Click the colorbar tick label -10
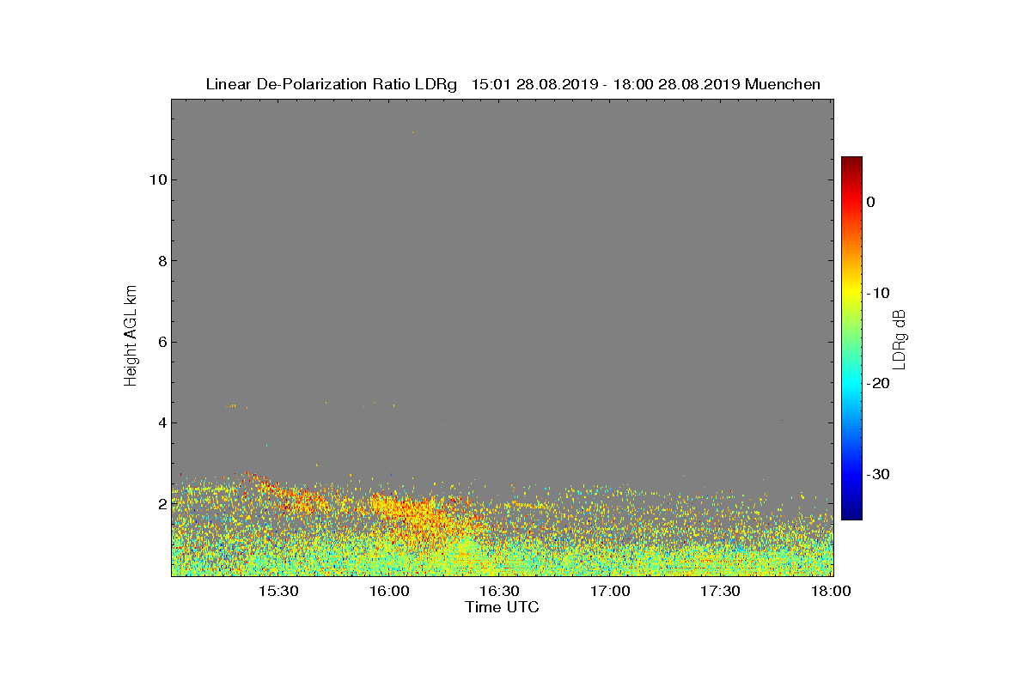The width and height of the screenshot is (1031, 687). pyautogui.click(x=878, y=293)
